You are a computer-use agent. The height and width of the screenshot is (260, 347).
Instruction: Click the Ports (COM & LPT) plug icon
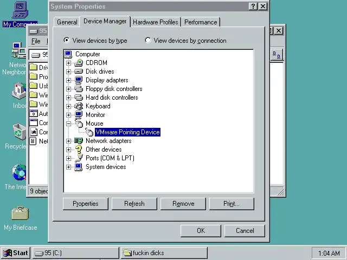[79, 158]
